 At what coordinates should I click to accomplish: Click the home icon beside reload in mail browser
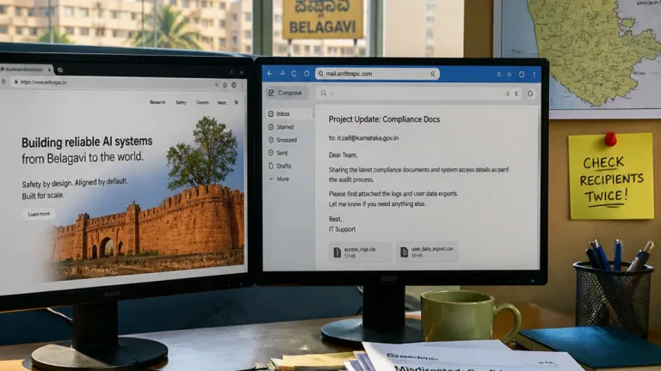(306, 74)
